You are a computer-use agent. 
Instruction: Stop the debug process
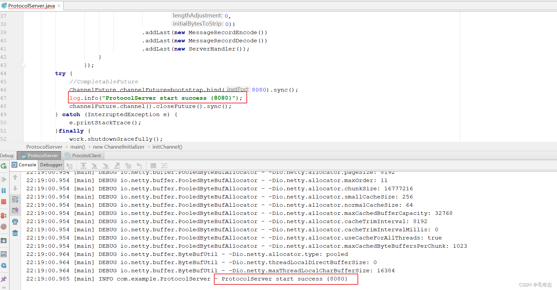[4, 202]
